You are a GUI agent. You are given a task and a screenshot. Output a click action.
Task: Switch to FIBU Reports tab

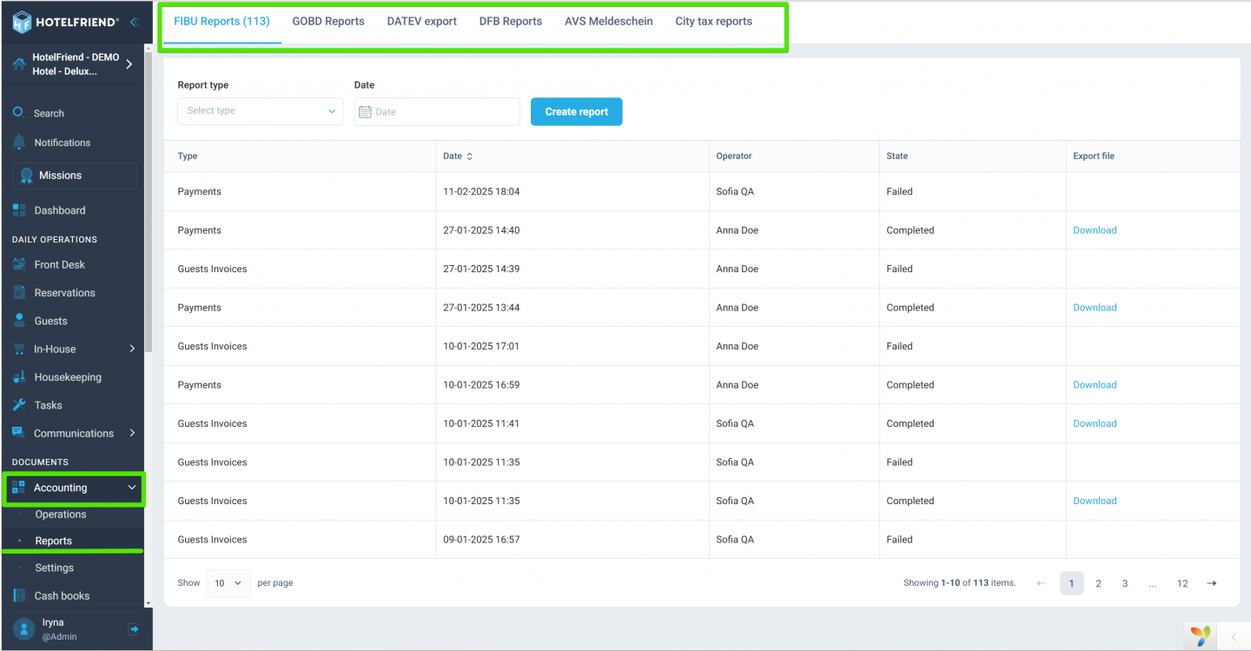click(x=222, y=22)
